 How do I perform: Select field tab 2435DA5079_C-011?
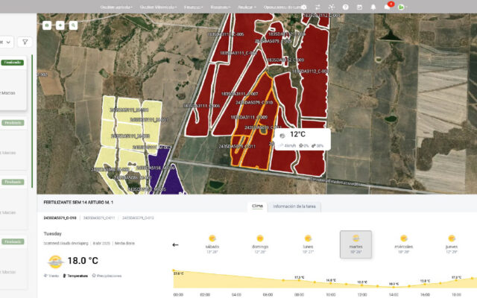coord(99,218)
